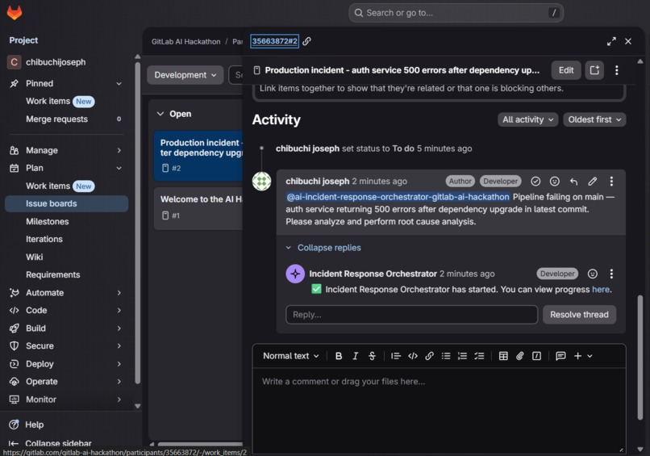
Task: Insert a quote block in editor
Action: point(396,356)
